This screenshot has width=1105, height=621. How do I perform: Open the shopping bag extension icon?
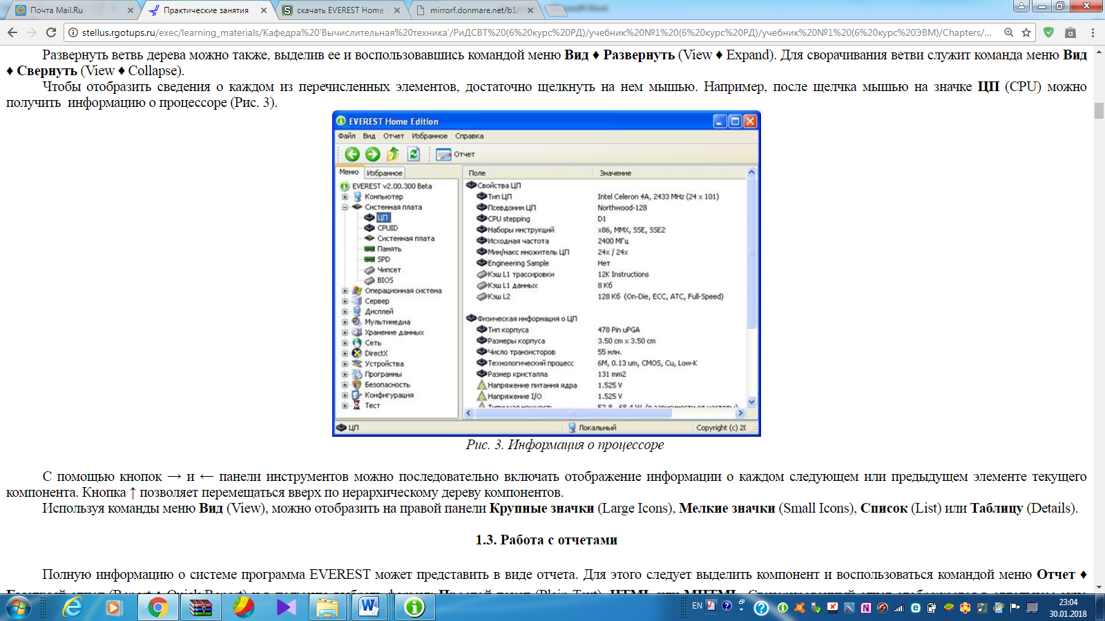pos(1070,32)
